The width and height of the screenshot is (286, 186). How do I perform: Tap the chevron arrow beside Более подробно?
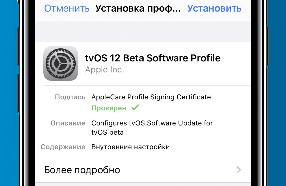click(x=239, y=170)
